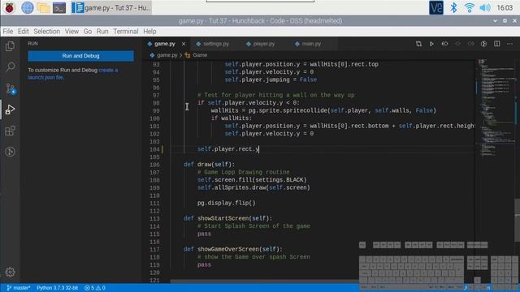The height and width of the screenshot is (292, 520).
Task: Click the 'def showStartScreen(self):' line
Action: pos(227,218)
